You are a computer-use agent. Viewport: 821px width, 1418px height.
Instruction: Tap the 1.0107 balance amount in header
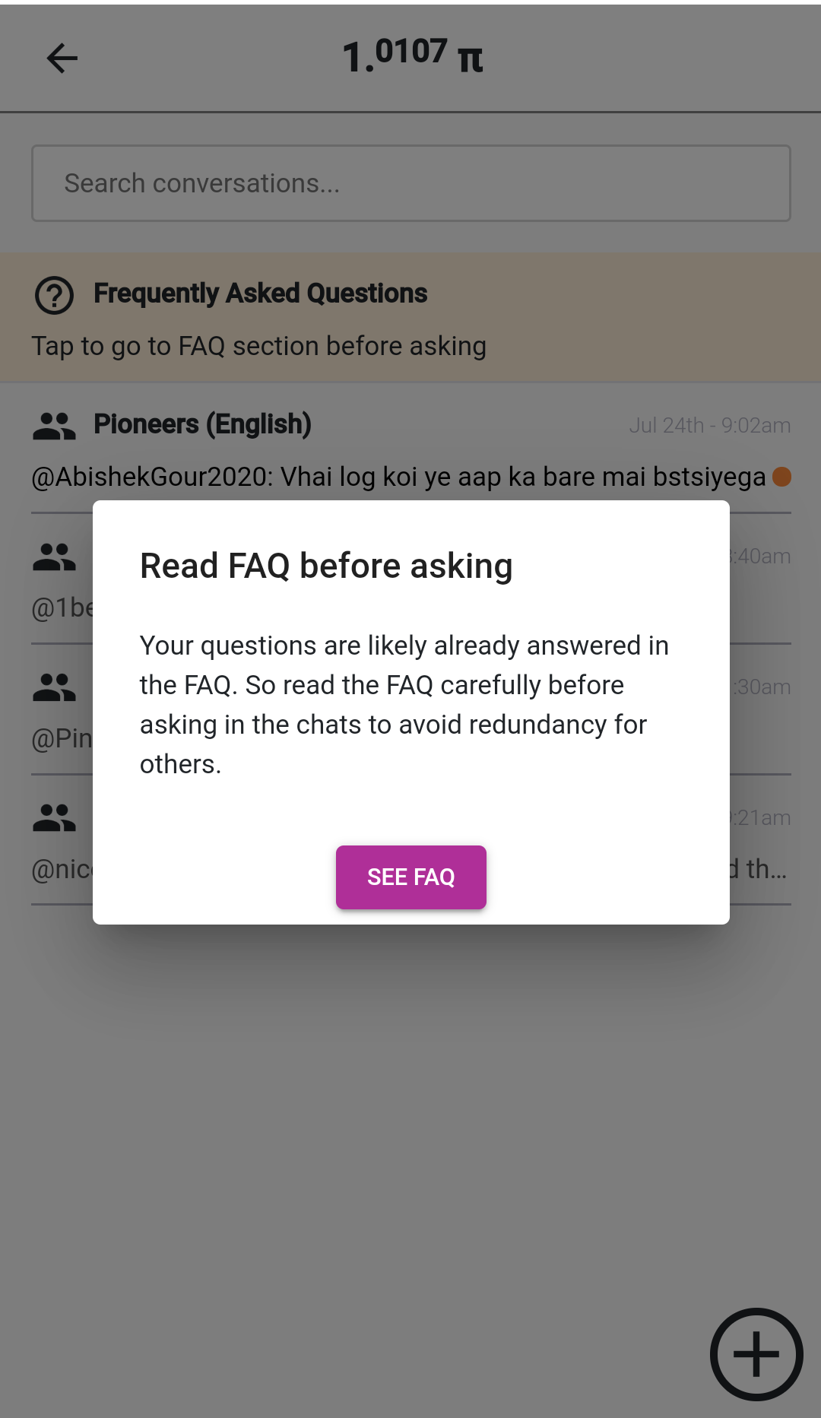(395, 56)
